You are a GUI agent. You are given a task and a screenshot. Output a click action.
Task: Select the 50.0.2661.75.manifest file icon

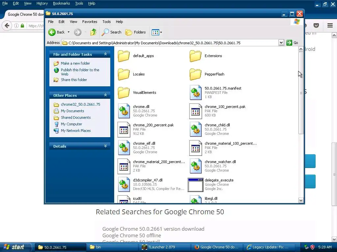tap(195, 93)
